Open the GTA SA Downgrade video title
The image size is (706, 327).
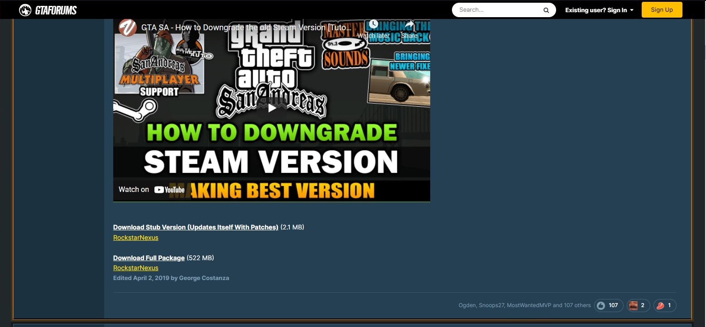click(247, 27)
